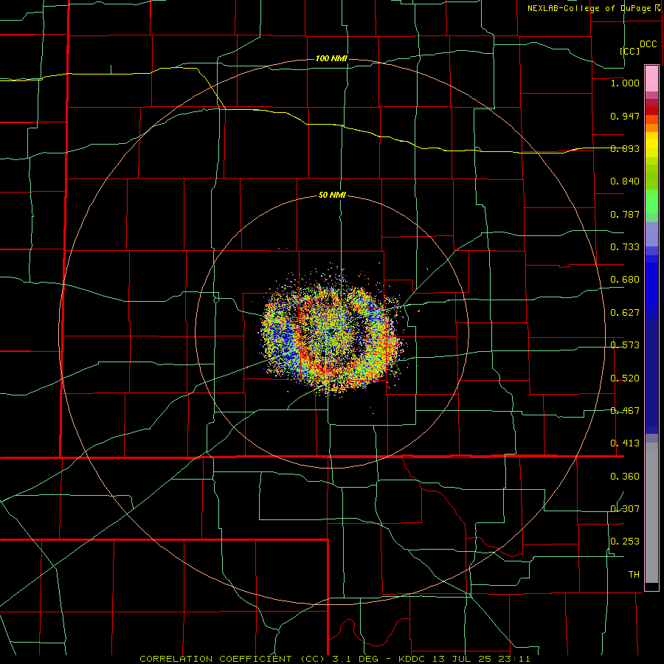Image resolution: width=664 pixels, height=664 pixels.
Task: Click the 0.360 legend value
Action: [x=625, y=477]
